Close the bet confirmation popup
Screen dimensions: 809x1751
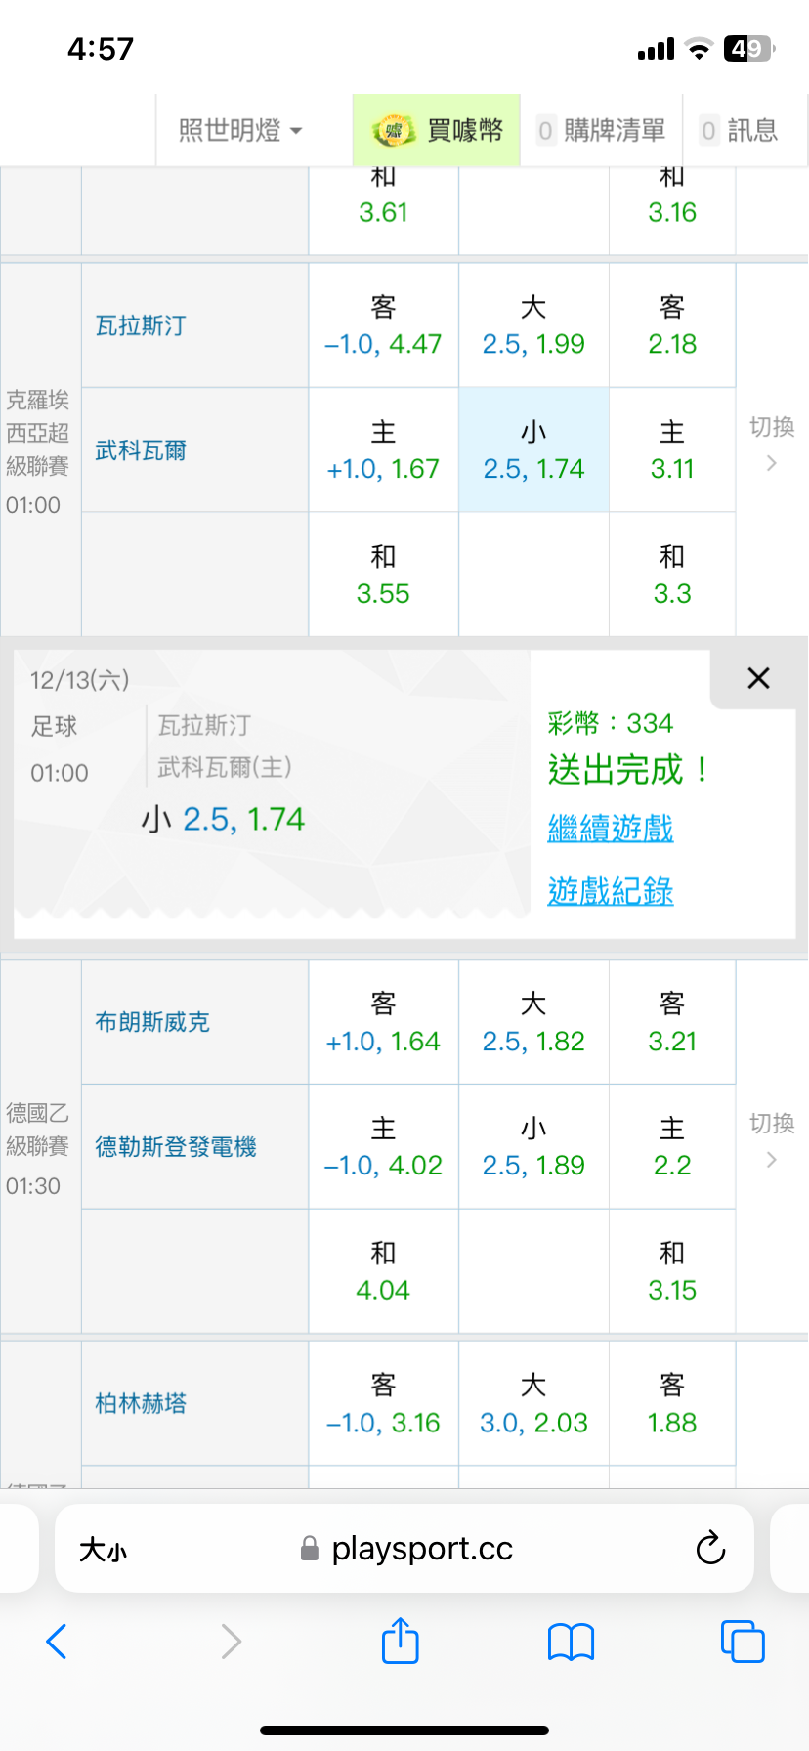(758, 678)
